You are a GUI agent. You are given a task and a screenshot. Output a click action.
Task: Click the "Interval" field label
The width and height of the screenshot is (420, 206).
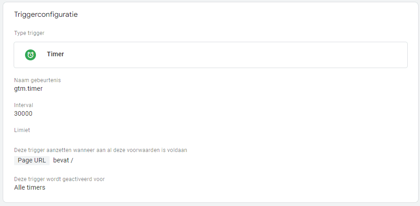pyautogui.click(x=24, y=105)
